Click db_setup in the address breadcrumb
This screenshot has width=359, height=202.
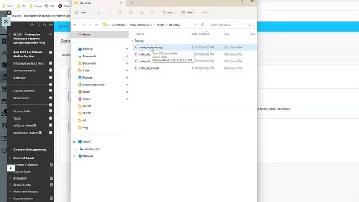174,25
